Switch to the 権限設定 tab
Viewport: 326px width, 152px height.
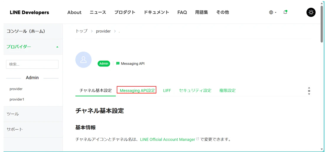pyautogui.click(x=228, y=91)
